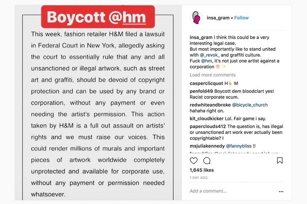Open the insa_gram username in the header

click(x=218, y=18)
